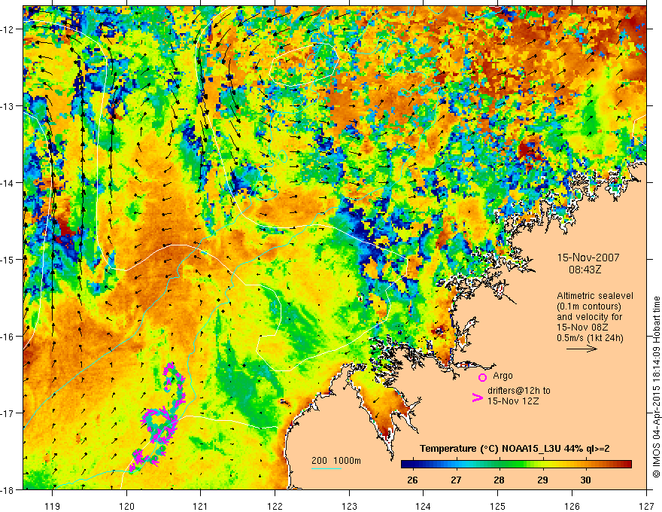Click latitude axis label -14

pyautogui.click(x=8, y=183)
